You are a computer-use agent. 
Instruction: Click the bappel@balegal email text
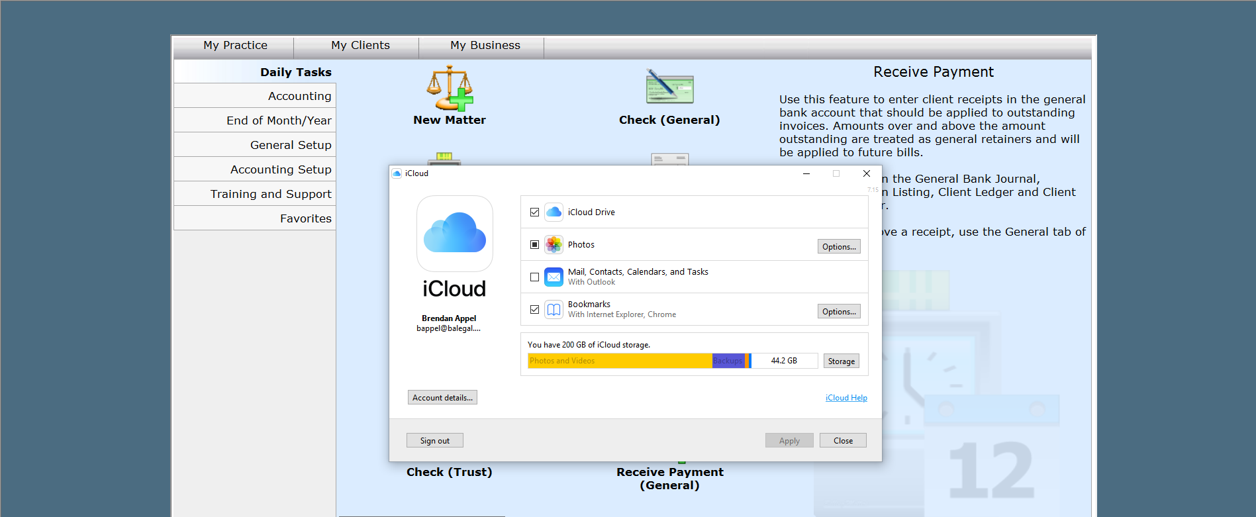tap(449, 328)
